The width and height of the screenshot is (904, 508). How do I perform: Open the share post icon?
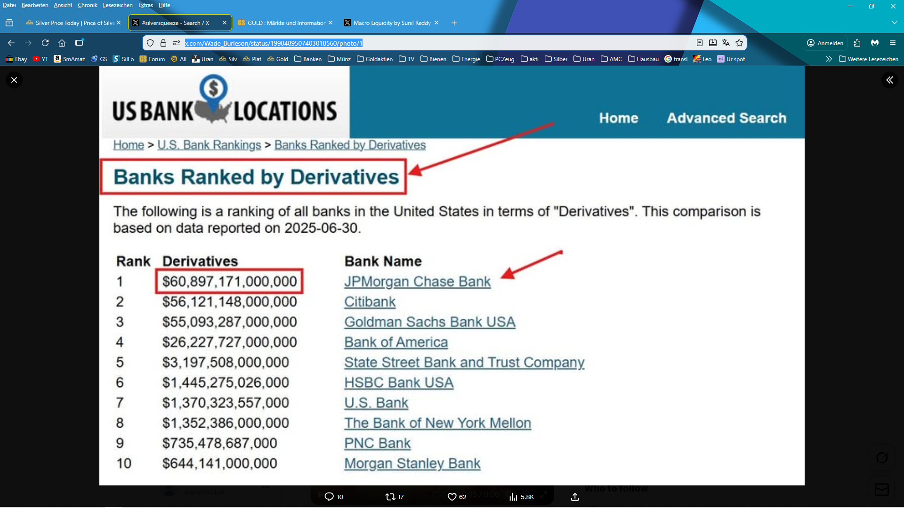click(x=575, y=497)
